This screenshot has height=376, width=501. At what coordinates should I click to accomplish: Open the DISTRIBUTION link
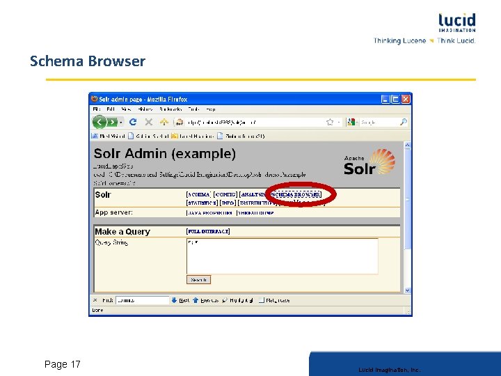(x=257, y=203)
